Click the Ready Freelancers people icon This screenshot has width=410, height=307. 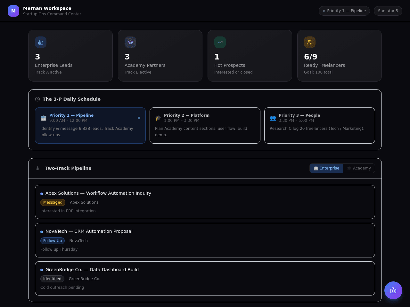(310, 42)
